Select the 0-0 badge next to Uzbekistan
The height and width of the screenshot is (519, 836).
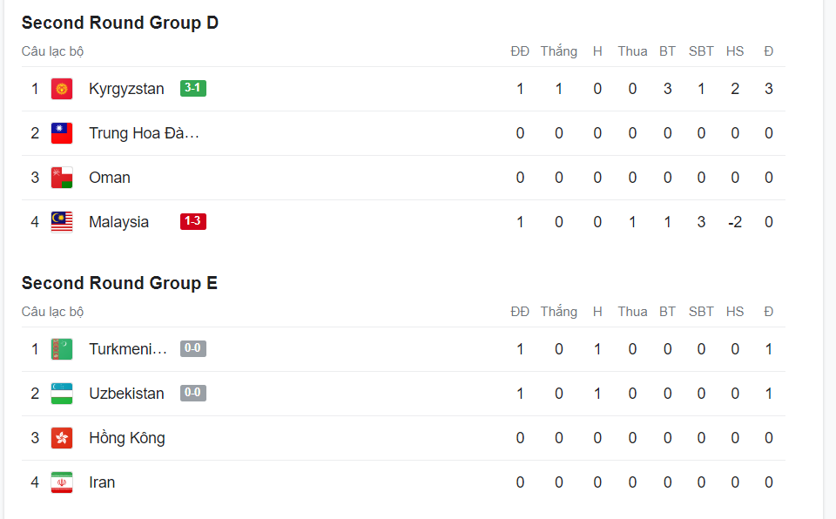[193, 393]
